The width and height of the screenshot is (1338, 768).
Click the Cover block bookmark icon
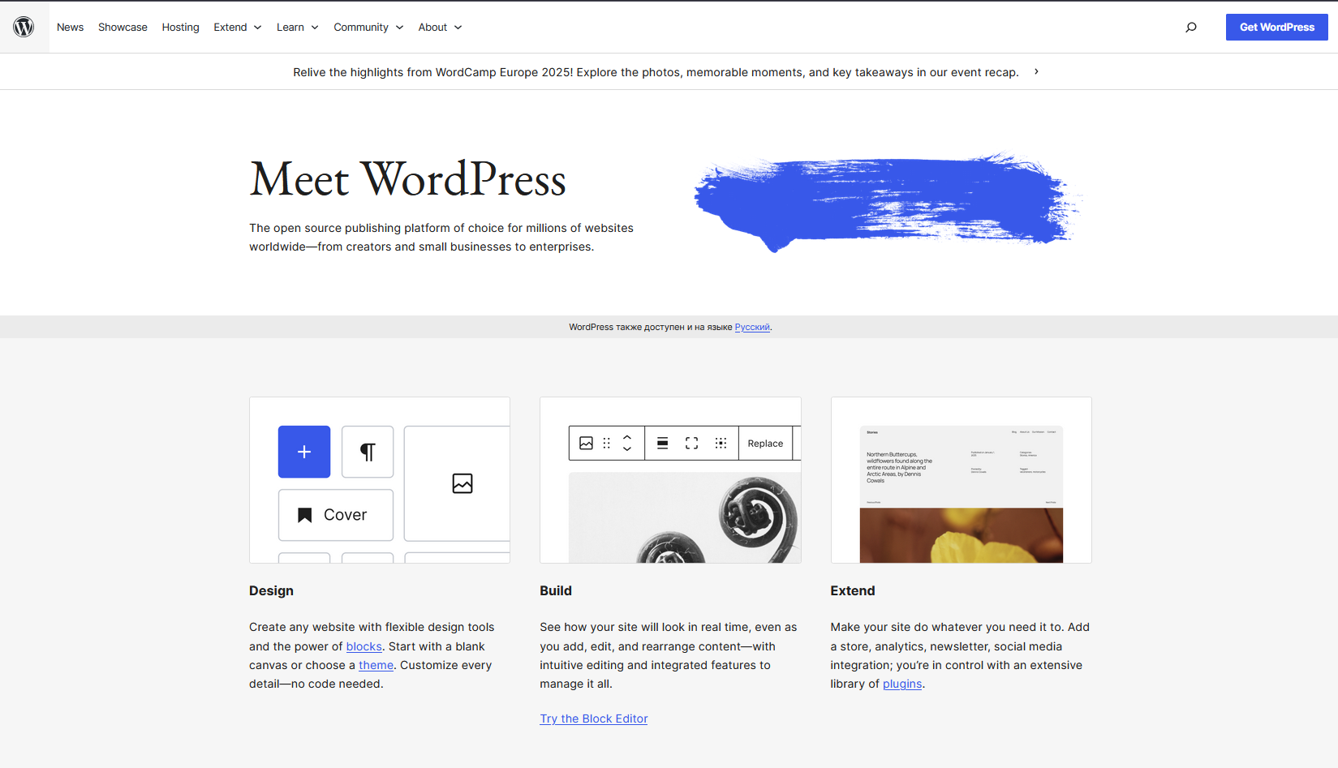coord(305,515)
